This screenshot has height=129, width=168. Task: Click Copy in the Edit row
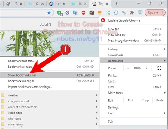coord(145,100)
